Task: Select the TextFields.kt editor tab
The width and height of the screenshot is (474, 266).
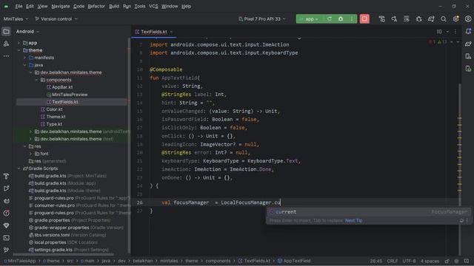Action: 153,32
